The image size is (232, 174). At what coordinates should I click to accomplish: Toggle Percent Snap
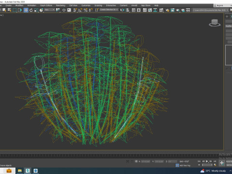coord(86,10)
